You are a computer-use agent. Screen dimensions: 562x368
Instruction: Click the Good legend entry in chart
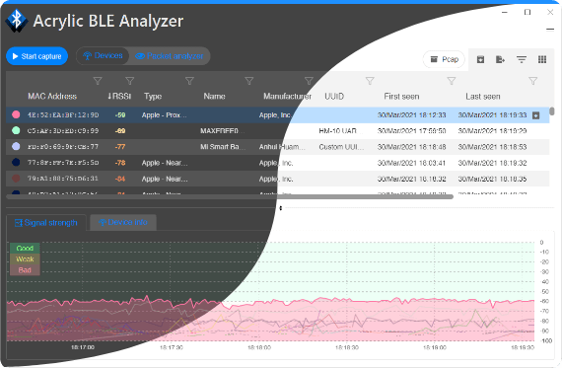pyautogui.click(x=25, y=249)
